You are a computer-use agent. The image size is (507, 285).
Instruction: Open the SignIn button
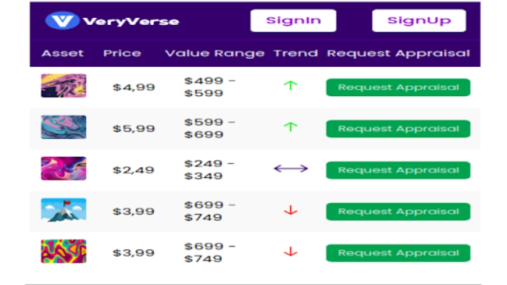(x=293, y=21)
